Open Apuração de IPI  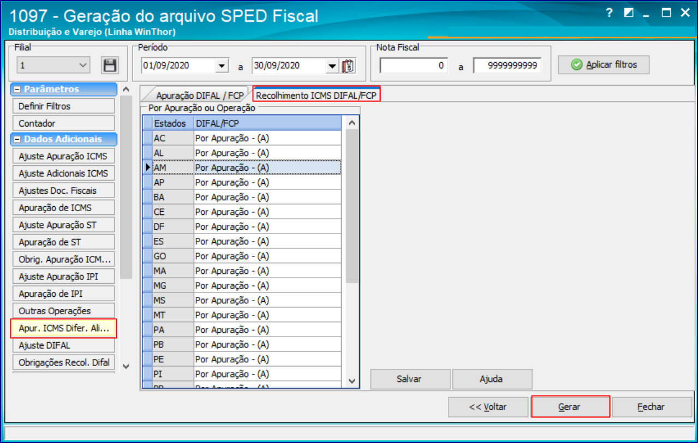click(x=63, y=294)
